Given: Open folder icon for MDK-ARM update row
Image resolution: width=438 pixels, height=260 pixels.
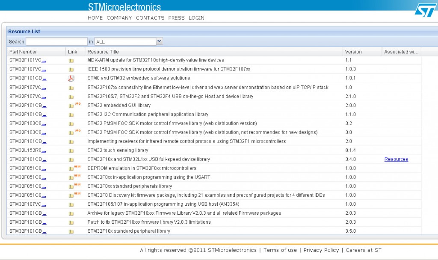Looking at the screenshot, I should (71, 61).
